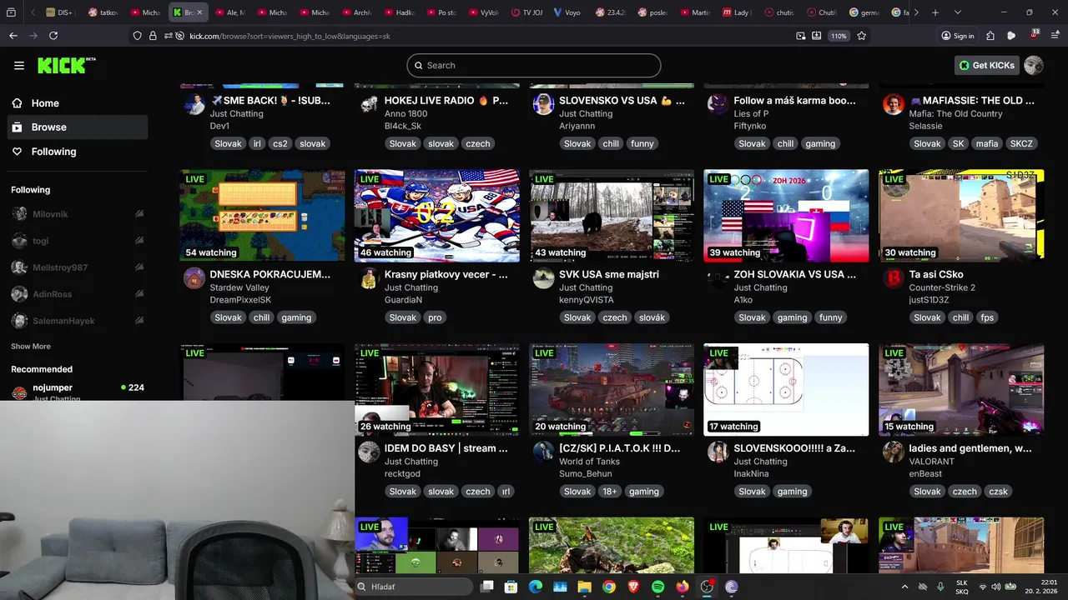
Task: Open World of Tanks thumbnail 20 watching
Action: click(x=612, y=390)
